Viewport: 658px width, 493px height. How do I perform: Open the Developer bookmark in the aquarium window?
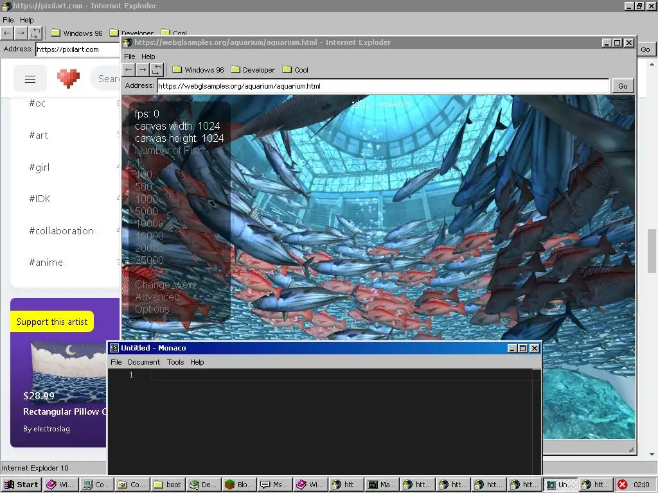click(x=253, y=70)
